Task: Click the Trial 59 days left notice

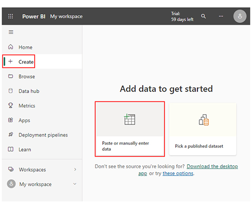Action: (182, 16)
